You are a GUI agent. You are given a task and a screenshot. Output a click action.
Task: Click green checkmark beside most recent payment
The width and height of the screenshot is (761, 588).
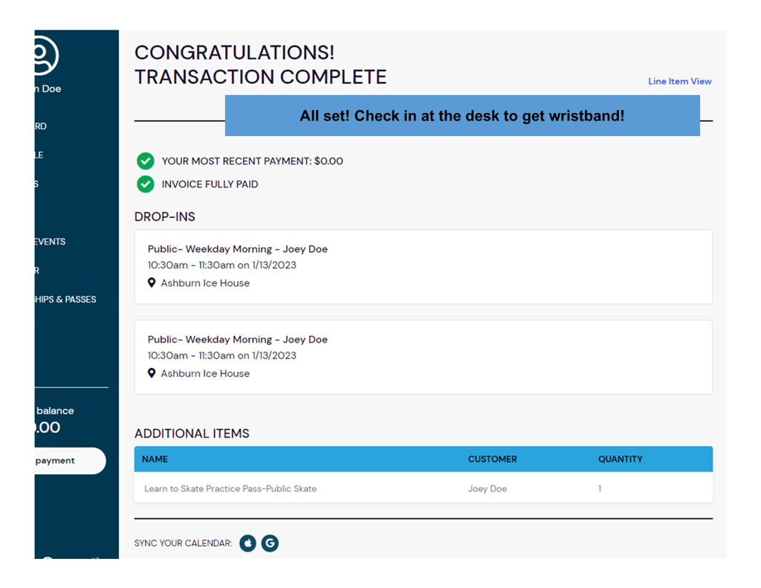tap(146, 161)
